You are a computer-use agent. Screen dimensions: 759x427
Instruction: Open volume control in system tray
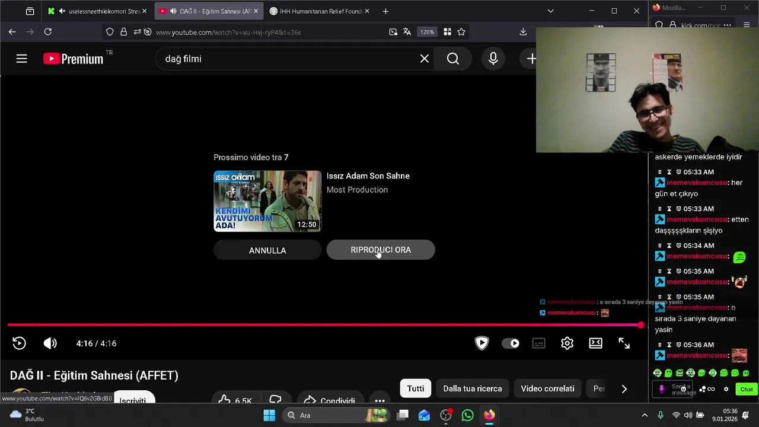coord(688,415)
